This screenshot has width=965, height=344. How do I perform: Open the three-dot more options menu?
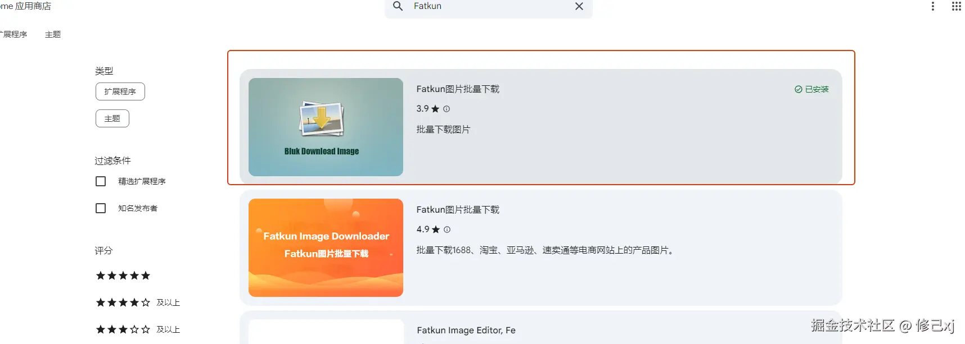(x=932, y=6)
